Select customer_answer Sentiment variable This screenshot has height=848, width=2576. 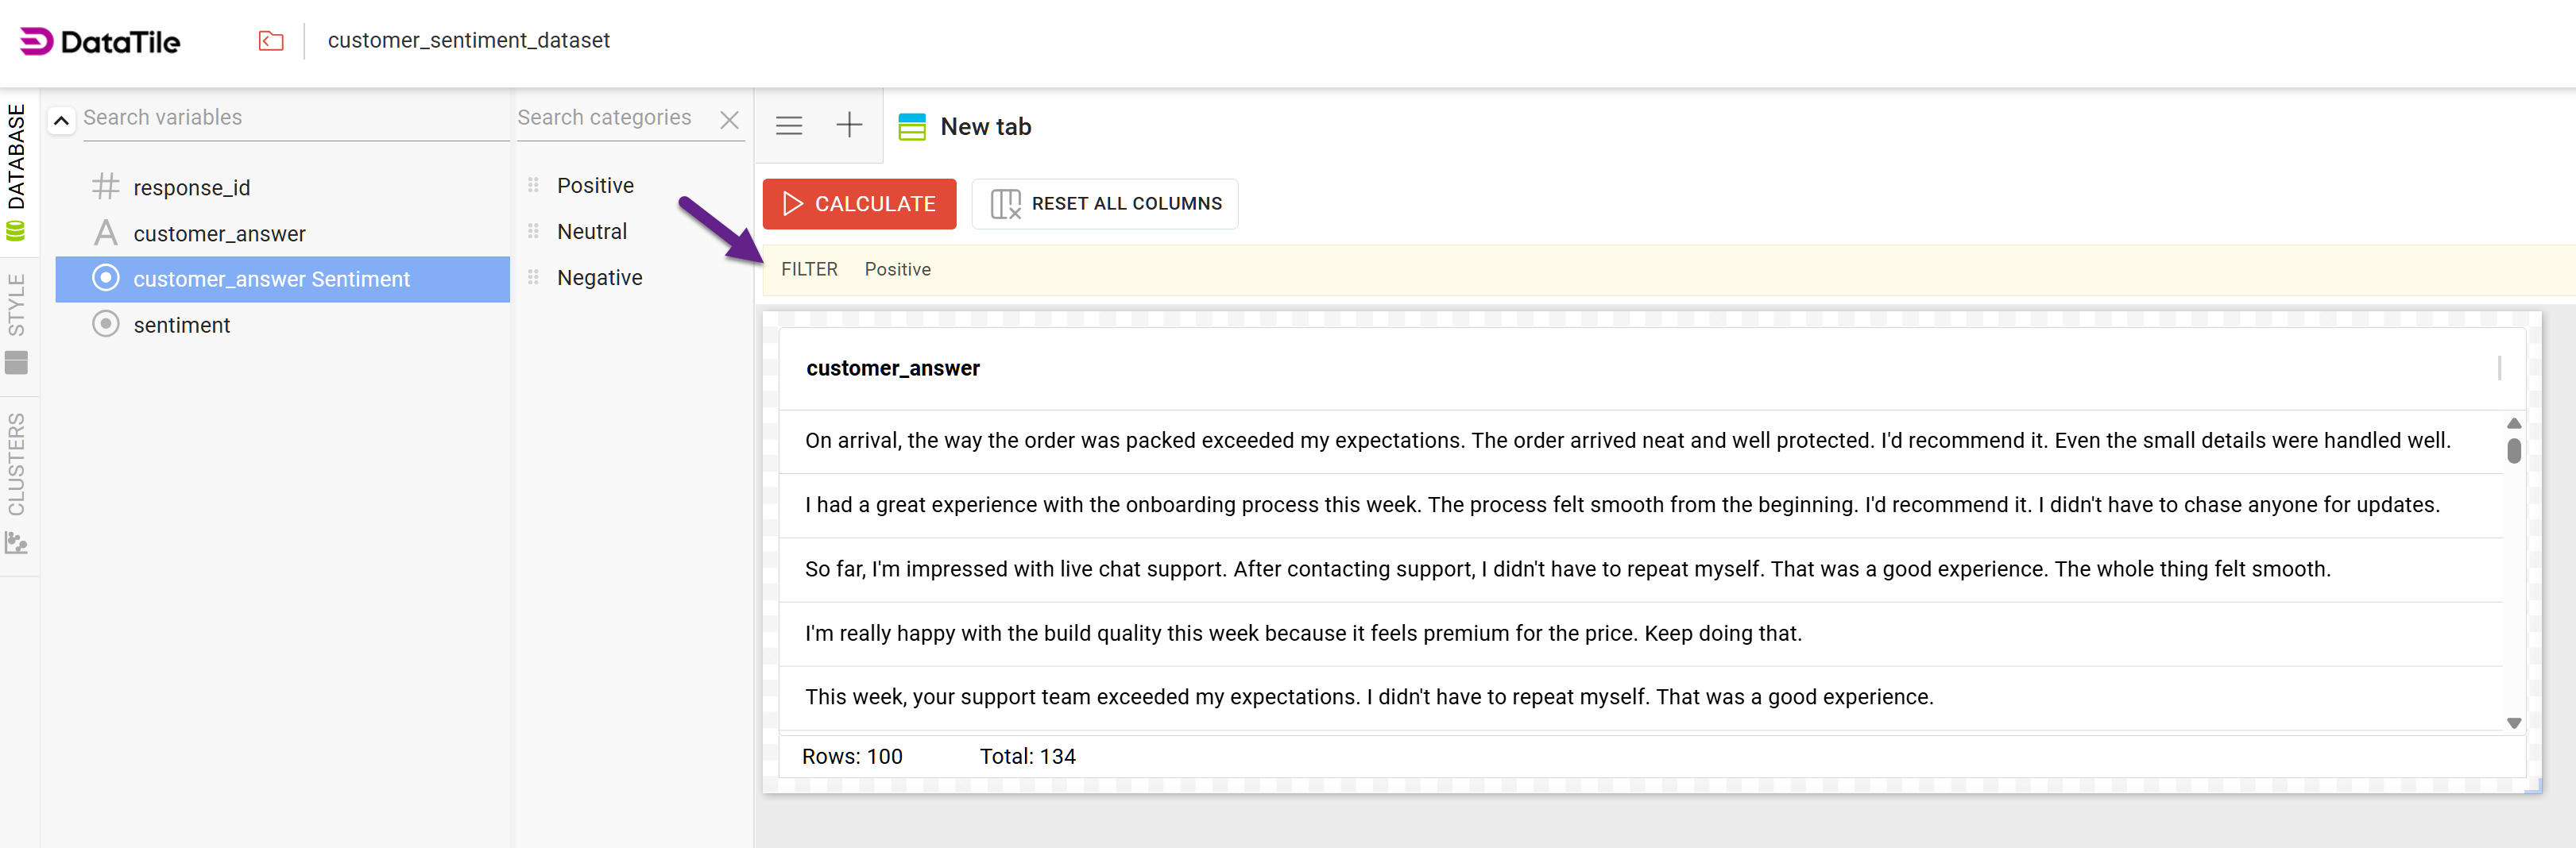[271, 279]
